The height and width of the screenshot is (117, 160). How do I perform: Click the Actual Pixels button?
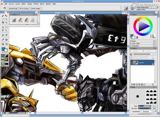click(x=13, y=8)
